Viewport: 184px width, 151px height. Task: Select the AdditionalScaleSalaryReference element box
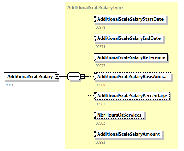(x=131, y=57)
